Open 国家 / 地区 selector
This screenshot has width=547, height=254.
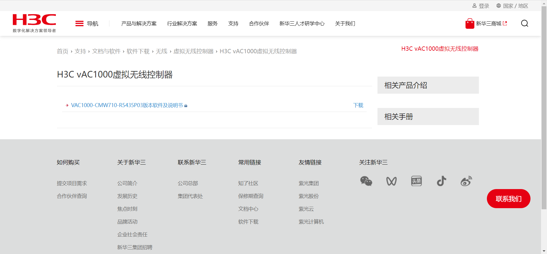pyautogui.click(x=515, y=6)
